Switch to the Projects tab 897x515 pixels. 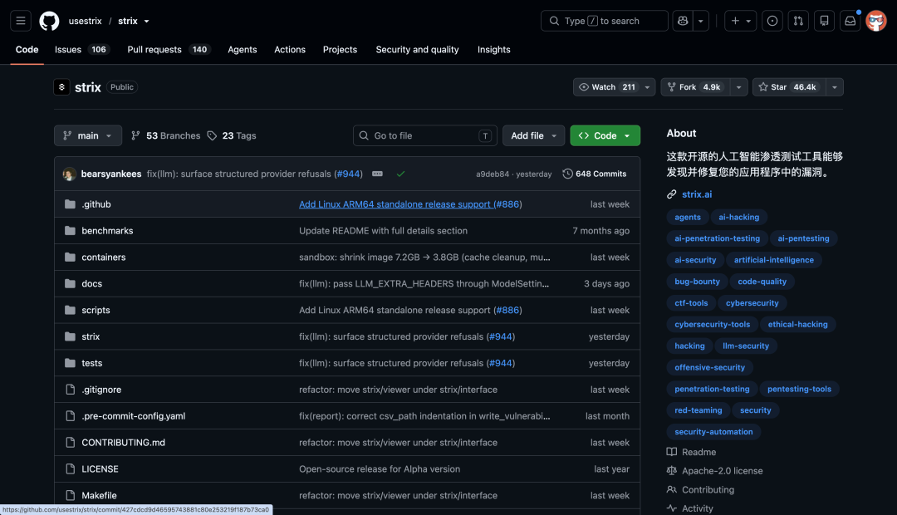[x=340, y=50]
